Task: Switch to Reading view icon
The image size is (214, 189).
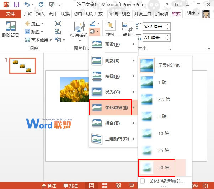Action: pyautogui.click(x=118, y=185)
